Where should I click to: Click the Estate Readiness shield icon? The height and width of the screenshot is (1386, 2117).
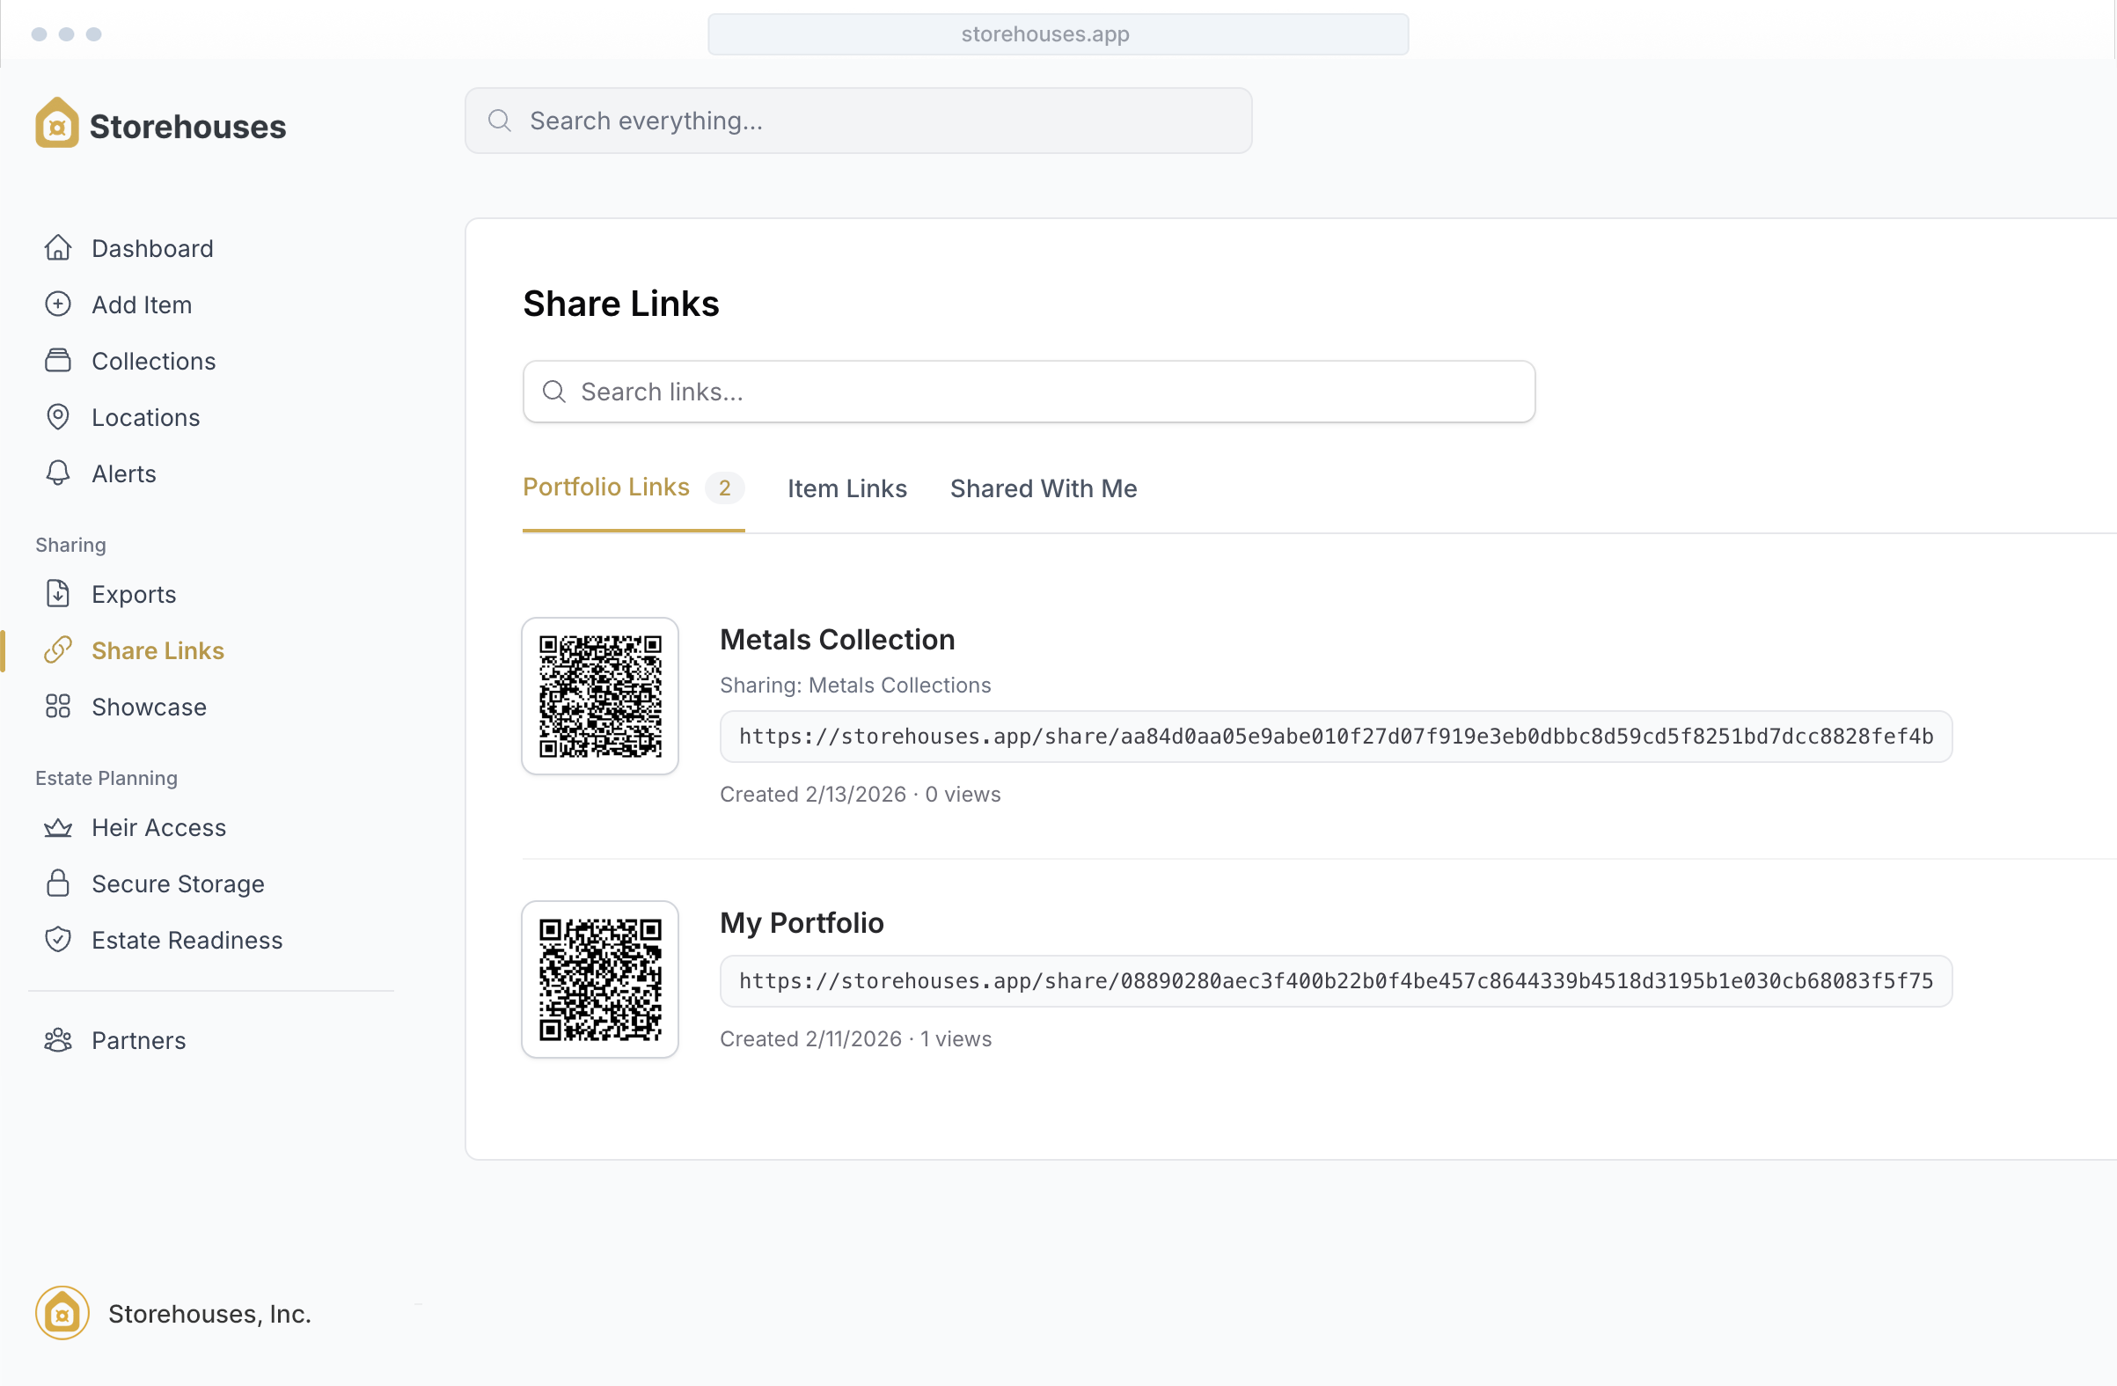[x=58, y=940]
